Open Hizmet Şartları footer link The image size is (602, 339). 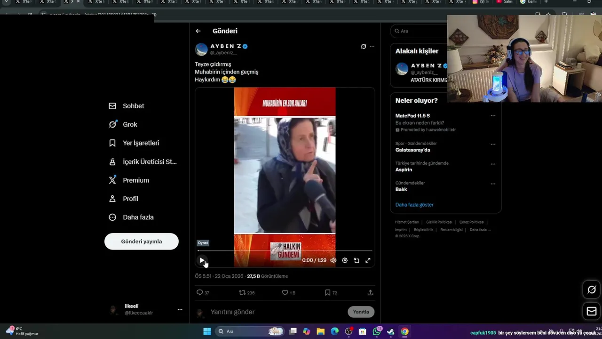(x=407, y=222)
